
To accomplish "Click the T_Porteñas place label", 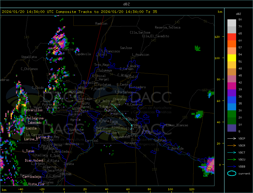I will (x=123, y=92).
